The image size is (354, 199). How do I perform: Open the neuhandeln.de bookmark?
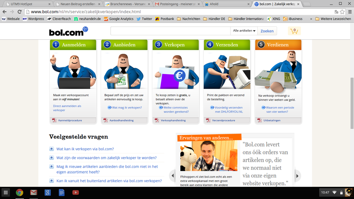pyautogui.click(x=87, y=19)
